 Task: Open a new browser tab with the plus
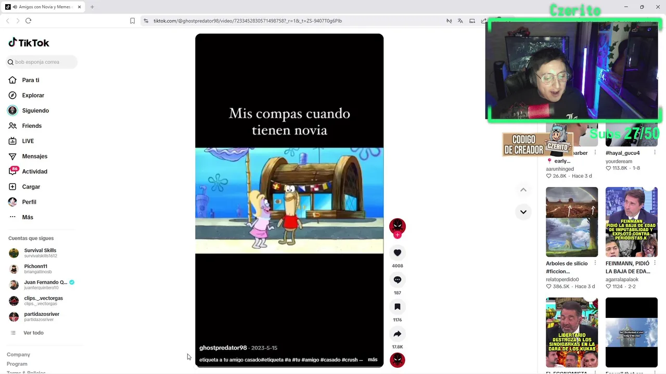pyautogui.click(x=92, y=7)
